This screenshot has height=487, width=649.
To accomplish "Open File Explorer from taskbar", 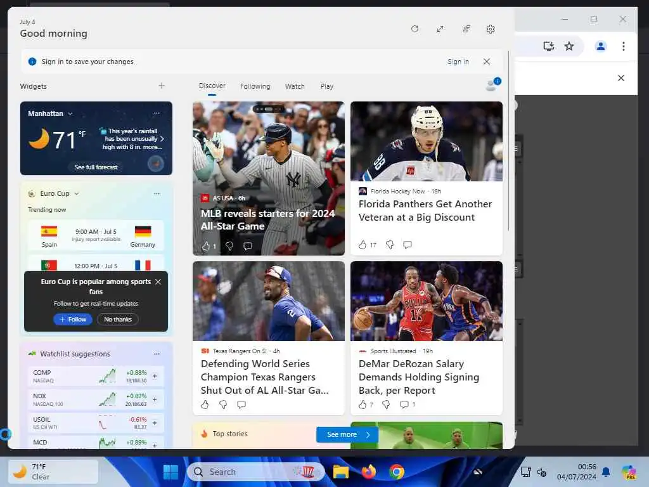I will point(340,472).
